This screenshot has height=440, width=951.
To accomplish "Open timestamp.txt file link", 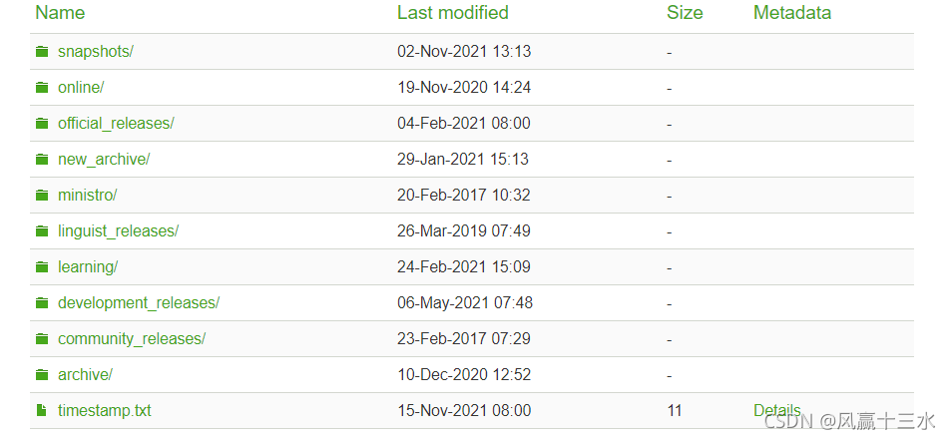I will coord(105,410).
